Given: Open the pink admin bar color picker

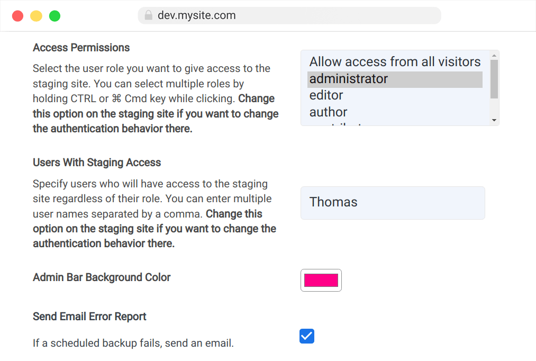Looking at the screenshot, I should click(x=321, y=281).
